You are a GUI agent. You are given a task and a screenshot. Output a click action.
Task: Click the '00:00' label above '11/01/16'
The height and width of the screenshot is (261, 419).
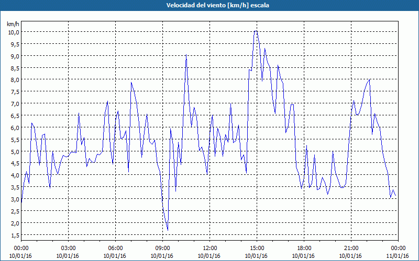[x=398, y=248]
